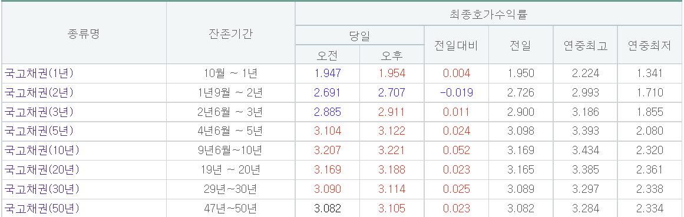Click the 2.224 yearly high value
The height and width of the screenshot is (217, 684).
pyautogui.click(x=586, y=74)
